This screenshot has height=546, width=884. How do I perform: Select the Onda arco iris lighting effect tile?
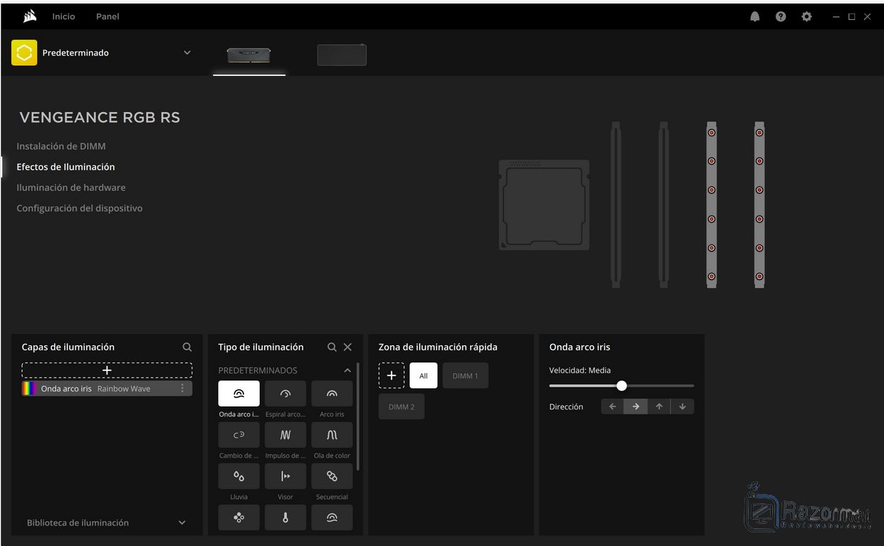tap(239, 394)
